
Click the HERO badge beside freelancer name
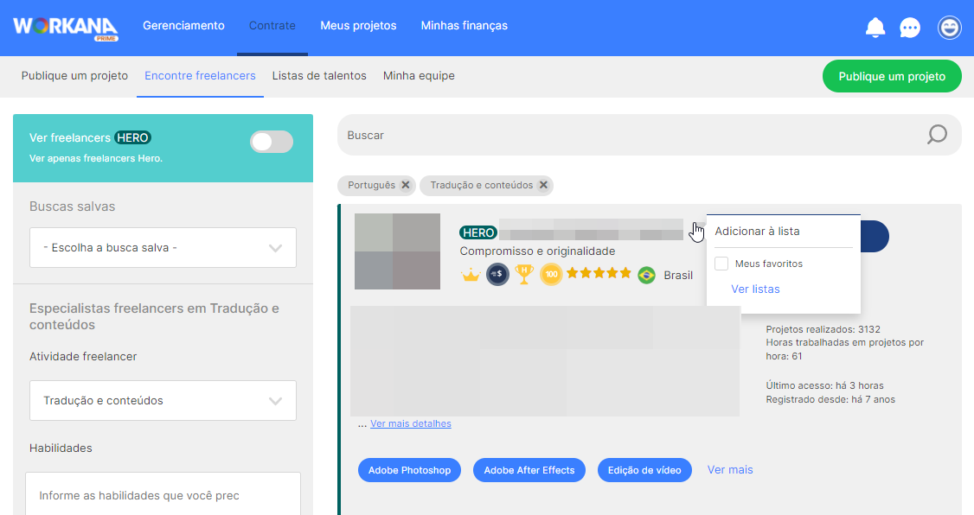[x=478, y=232]
